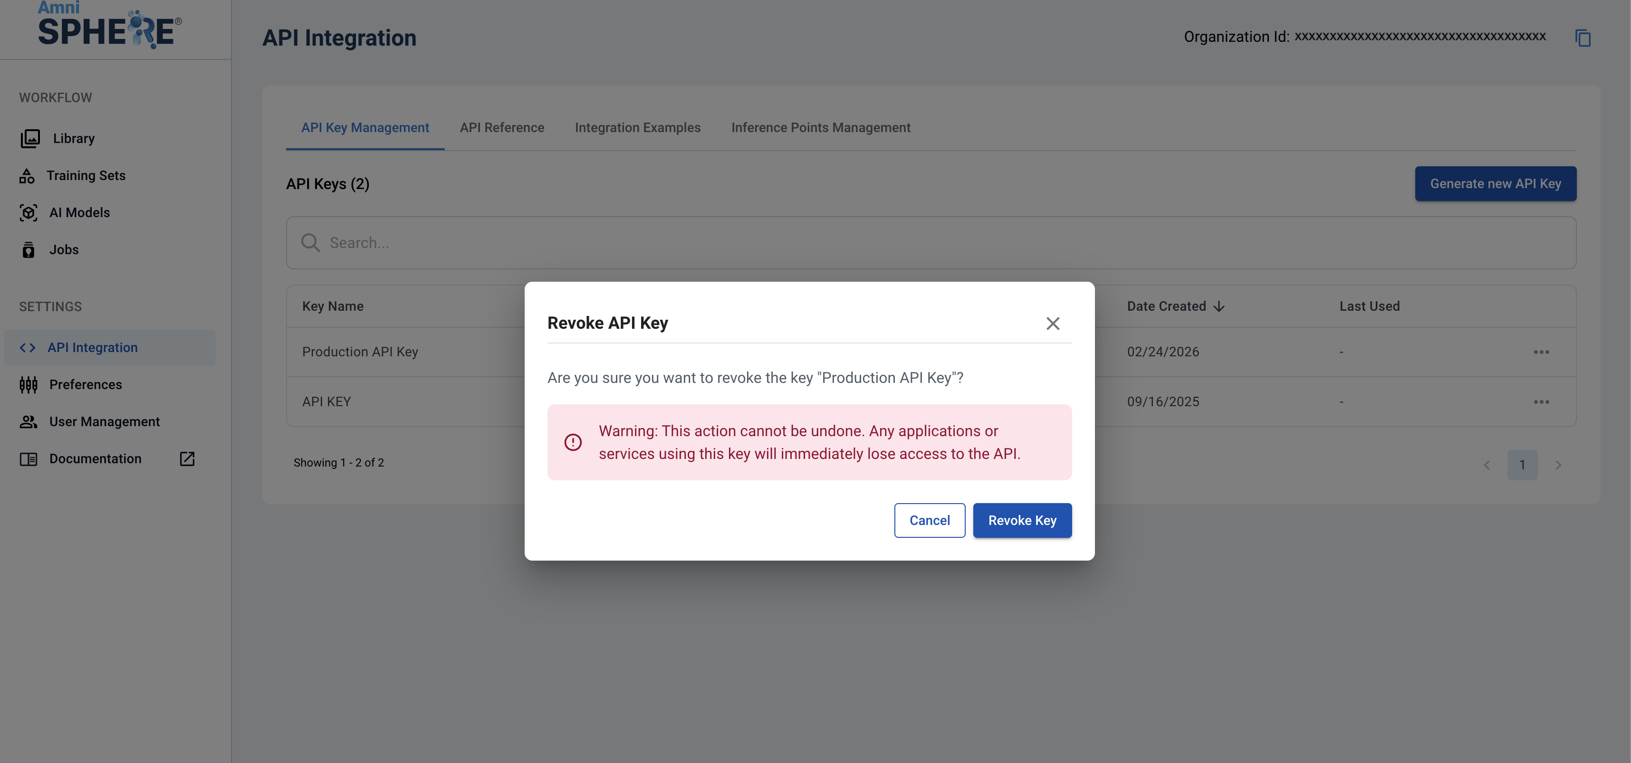This screenshot has height=763, width=1631.
Task: Switch to the API Reference tab
Action: click(x=501, y=128)
